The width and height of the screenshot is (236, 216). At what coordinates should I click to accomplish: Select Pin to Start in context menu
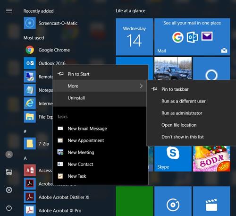pyautogui.click(x=101, y=74)
